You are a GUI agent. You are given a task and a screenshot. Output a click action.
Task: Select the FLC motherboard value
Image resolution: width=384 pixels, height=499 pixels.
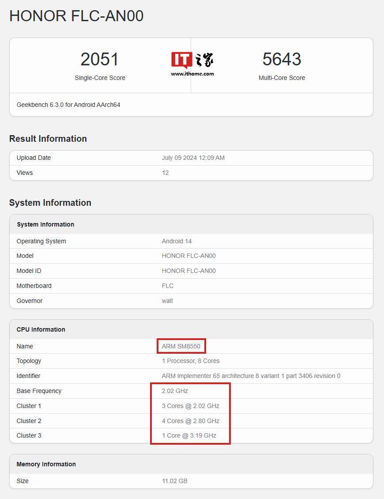(168, 286)
